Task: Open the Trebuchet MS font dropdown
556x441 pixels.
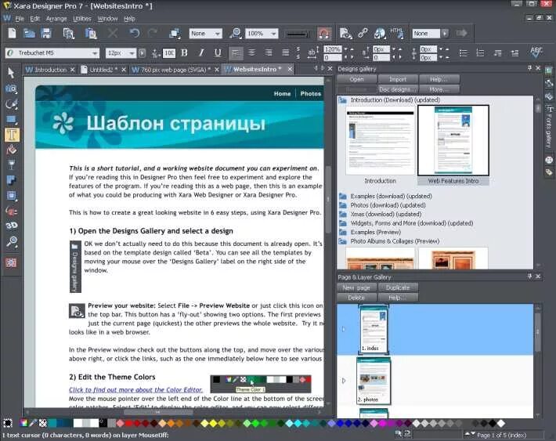Action: pyautogui.click(x=95, y=53)
